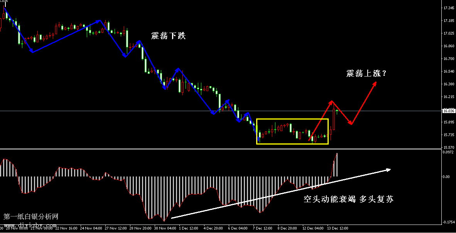Click the 空头动能衰竭 多头复苏 annotation

point(348,199)
